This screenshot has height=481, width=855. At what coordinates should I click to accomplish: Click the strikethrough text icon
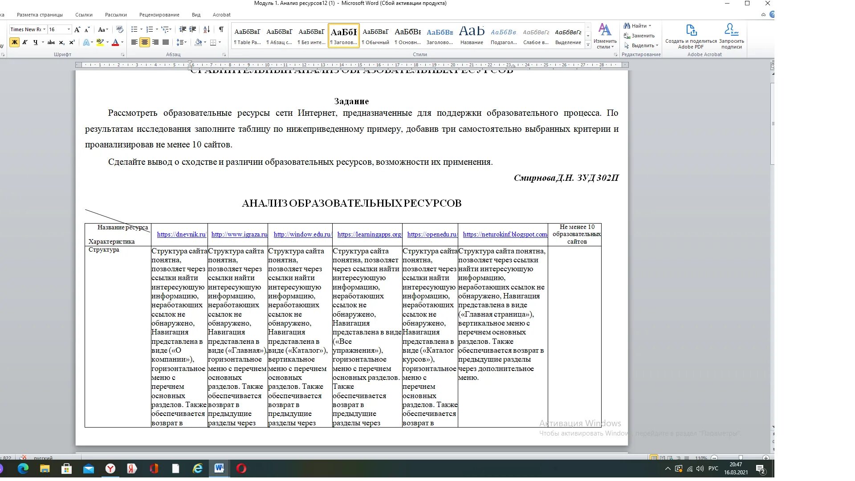tap(51, 42)
